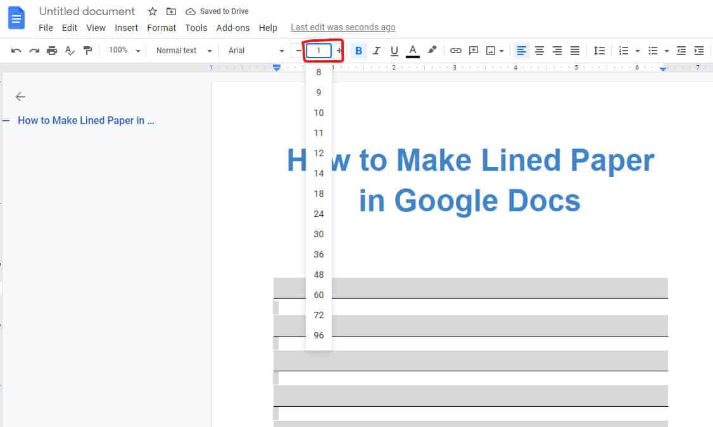The height and width of the screenshot is (427, 713).
Task: Check the cloud save status icon
Action: pos(191,11)
